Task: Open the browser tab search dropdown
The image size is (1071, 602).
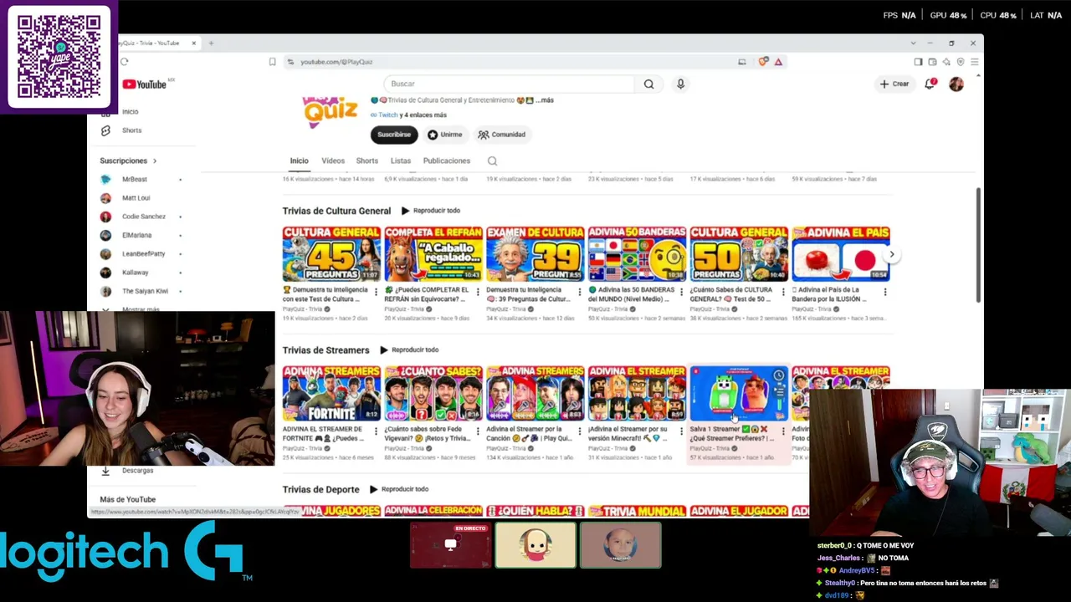Action: tap(913, 43)
